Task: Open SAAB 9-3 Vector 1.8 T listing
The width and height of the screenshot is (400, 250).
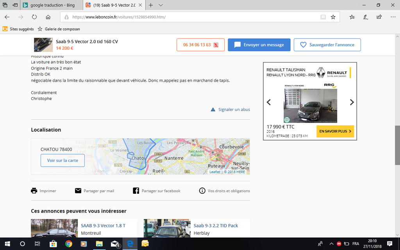Action: (103, 225)
